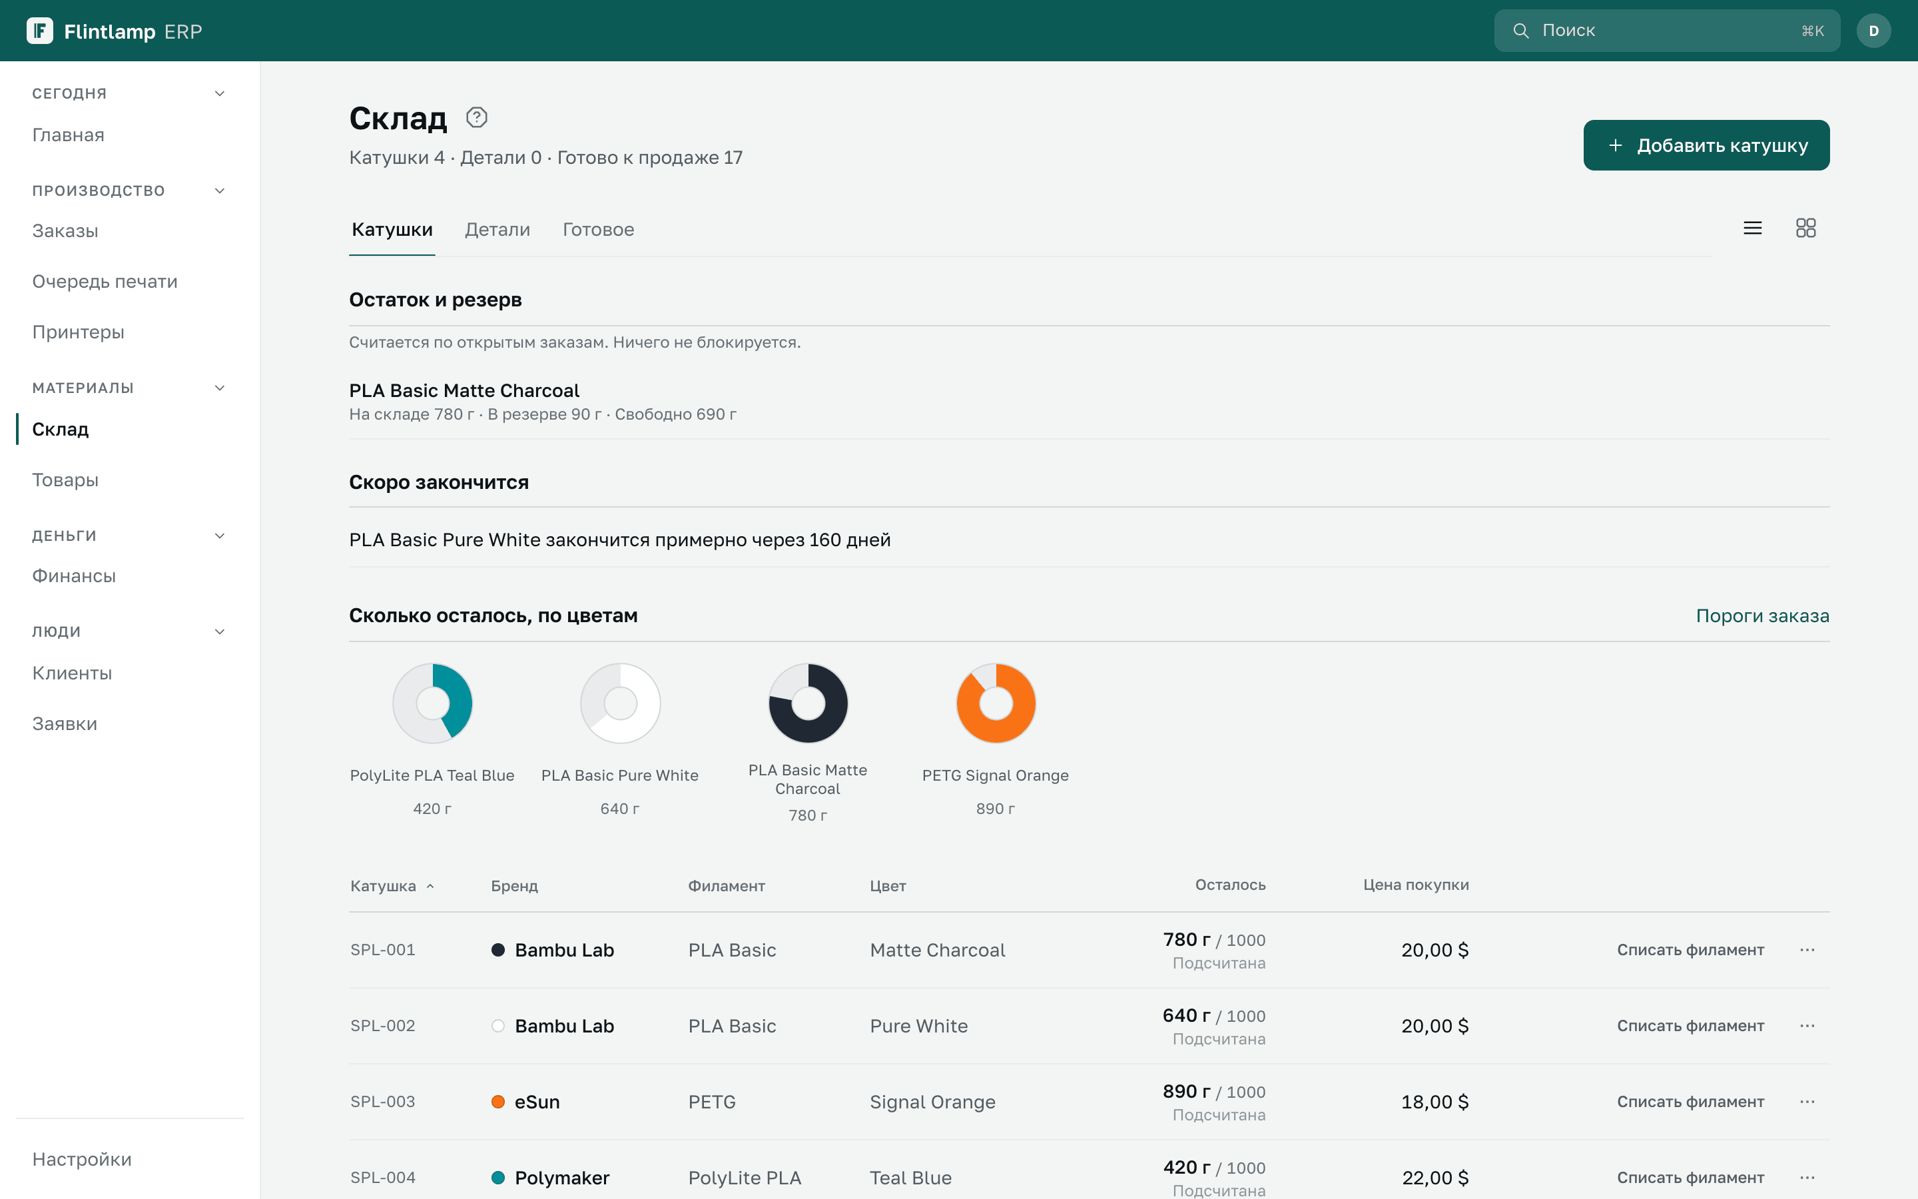Collapse the Сегодня sidebar section
This screenshot has width=1918, height=1199.
pos(220,93)
